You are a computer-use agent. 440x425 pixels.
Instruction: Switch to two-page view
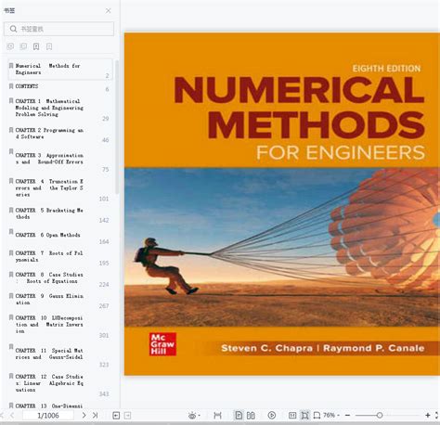pyautogui.click(x=251, y=416)
